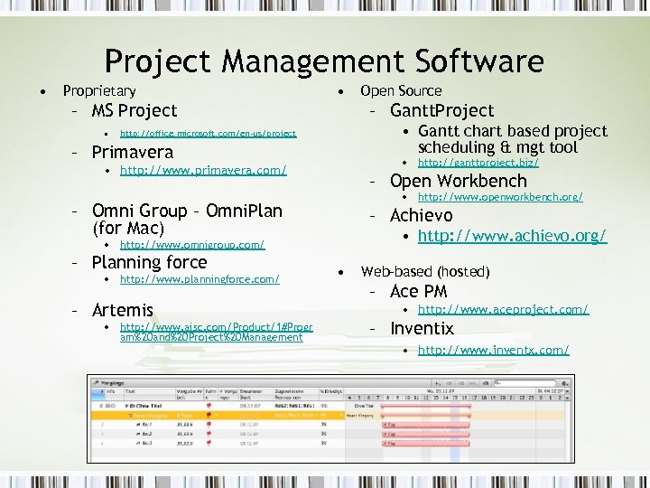This screenshot has height=488, width=650.
Task: Open the Artemis www.aisc.com product link
Action: tap(217, 332)
